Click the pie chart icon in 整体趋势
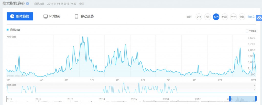This screenshot has height=105, width=262. (x=12, y=16)
